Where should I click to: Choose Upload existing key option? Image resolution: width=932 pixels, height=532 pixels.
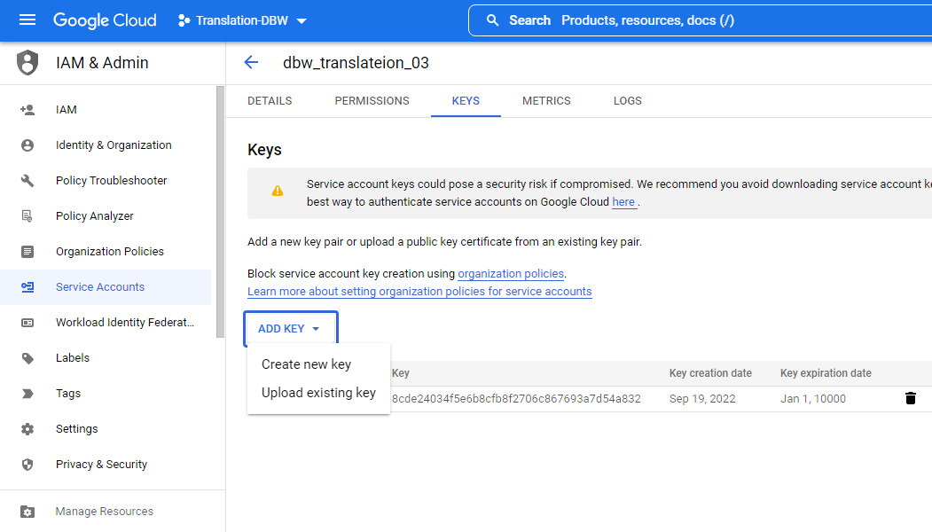coord(318,393)
